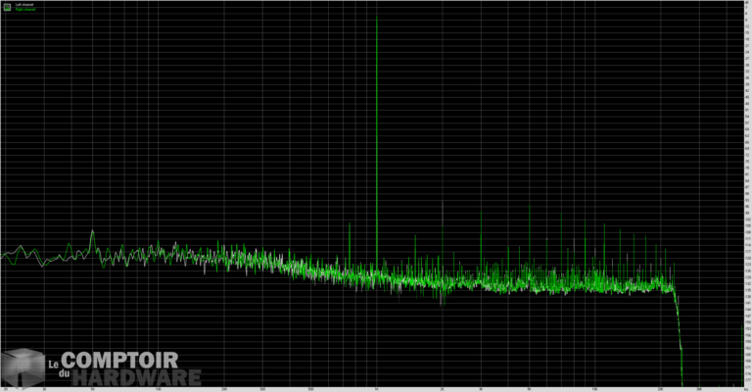Viewport: 752px width, 392px height.
Task: Click the gray 'Le' cube in logo
Action: [x=23, y=367]
